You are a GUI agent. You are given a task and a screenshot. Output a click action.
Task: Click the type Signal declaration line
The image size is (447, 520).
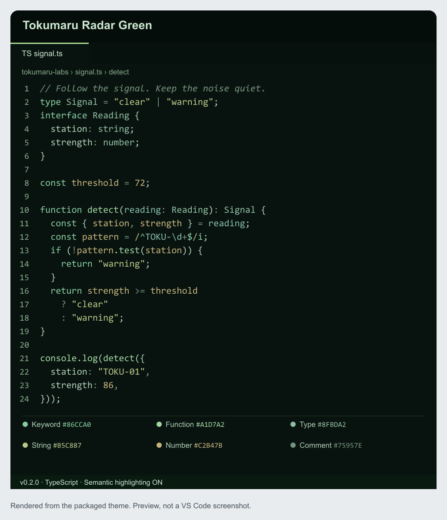pos(129,102)
